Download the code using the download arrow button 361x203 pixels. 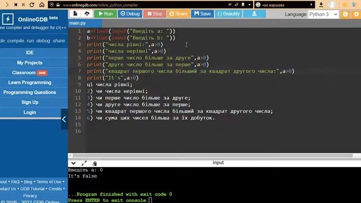[254, 14]
